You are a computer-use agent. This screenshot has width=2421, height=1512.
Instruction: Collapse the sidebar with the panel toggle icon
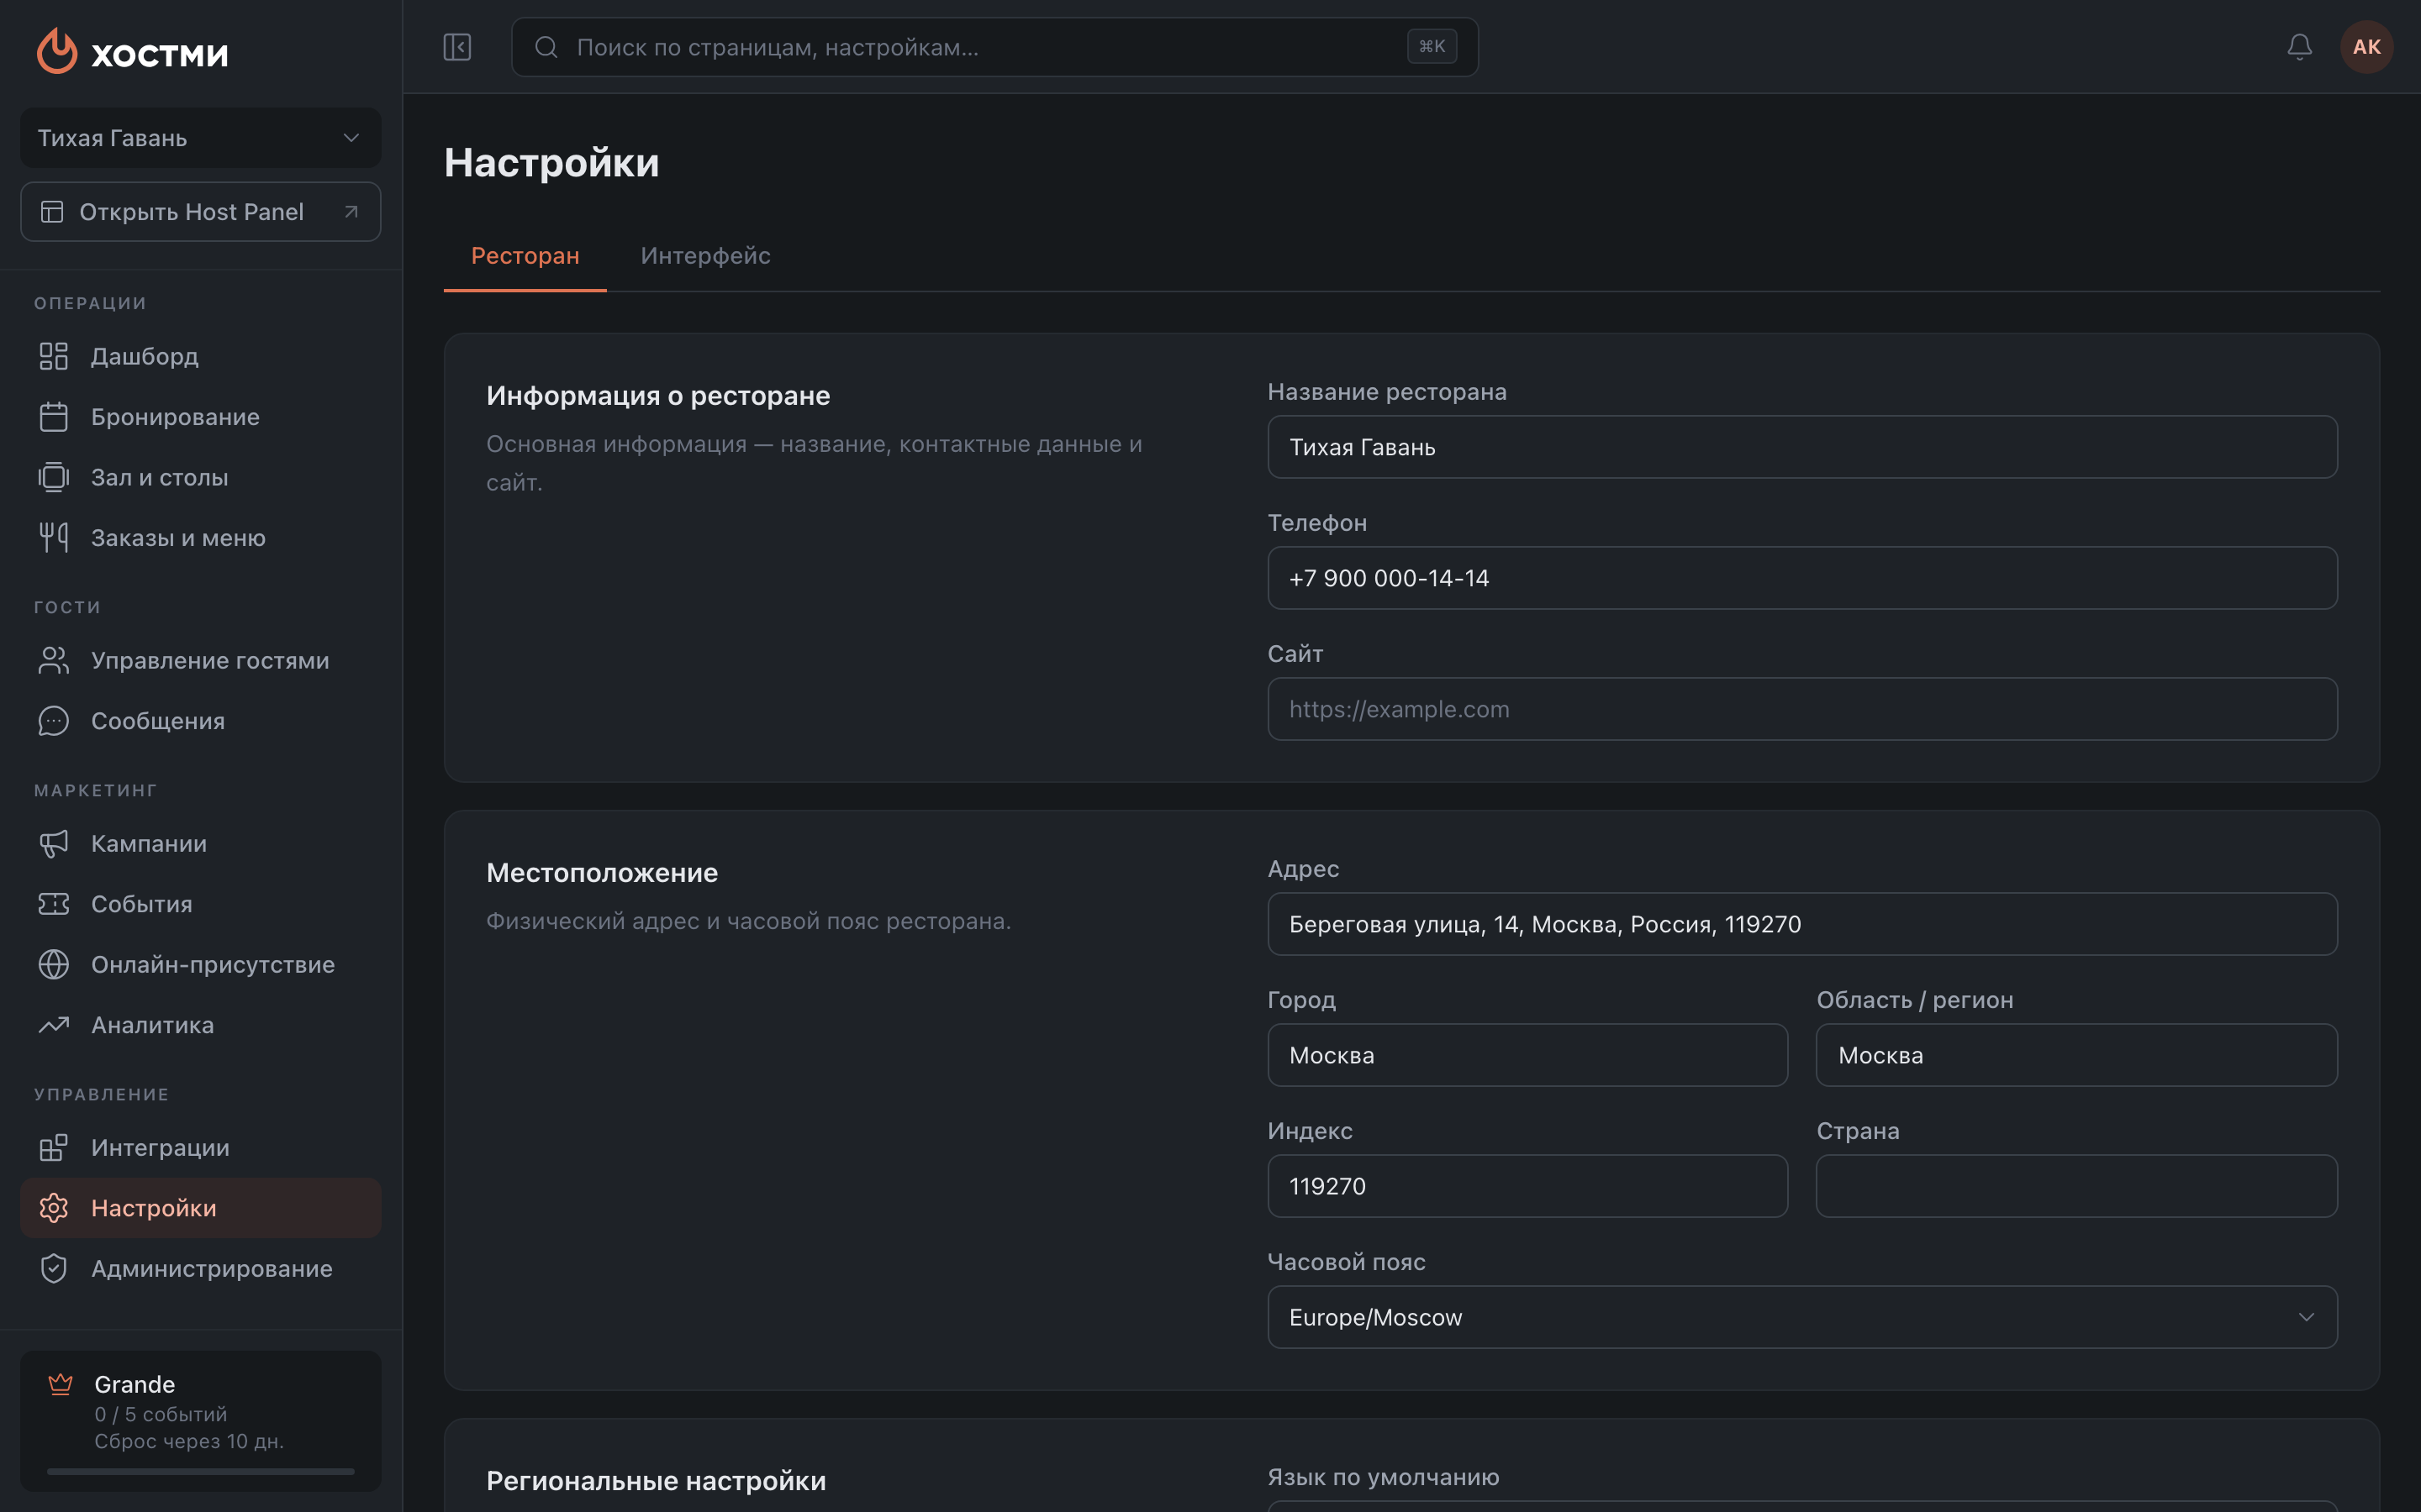[x=457, y=47]
